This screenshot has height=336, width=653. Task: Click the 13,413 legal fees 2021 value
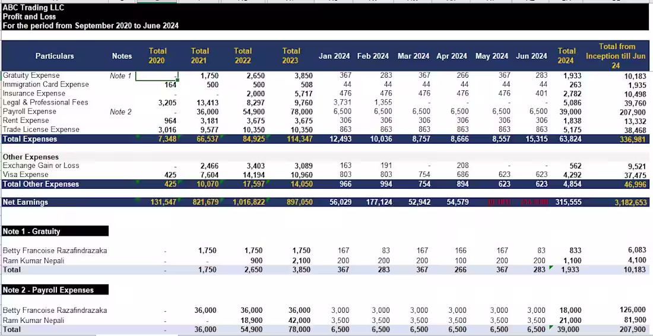207,103
